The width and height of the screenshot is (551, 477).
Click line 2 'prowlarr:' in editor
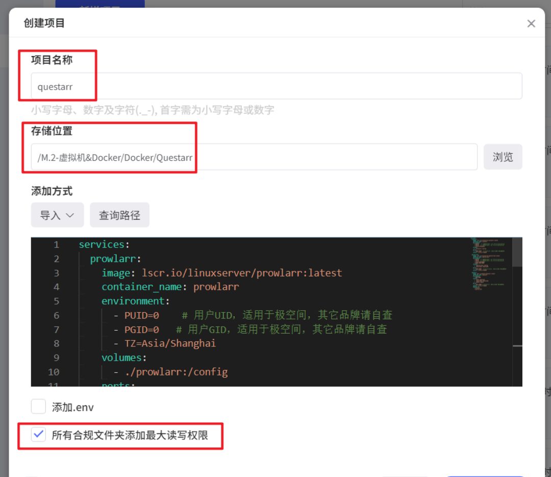coord(115,259)
